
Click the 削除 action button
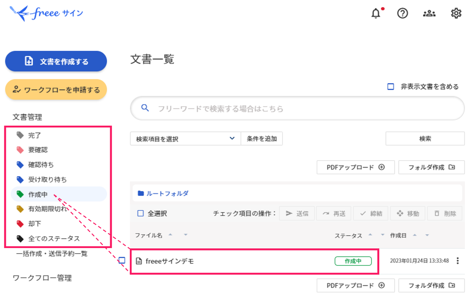pyautogui.click(x=445, y=214)
